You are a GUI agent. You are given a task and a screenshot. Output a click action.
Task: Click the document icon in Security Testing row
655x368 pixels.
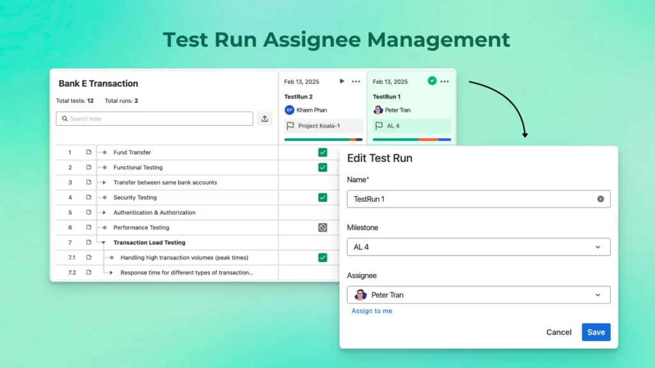88,197
